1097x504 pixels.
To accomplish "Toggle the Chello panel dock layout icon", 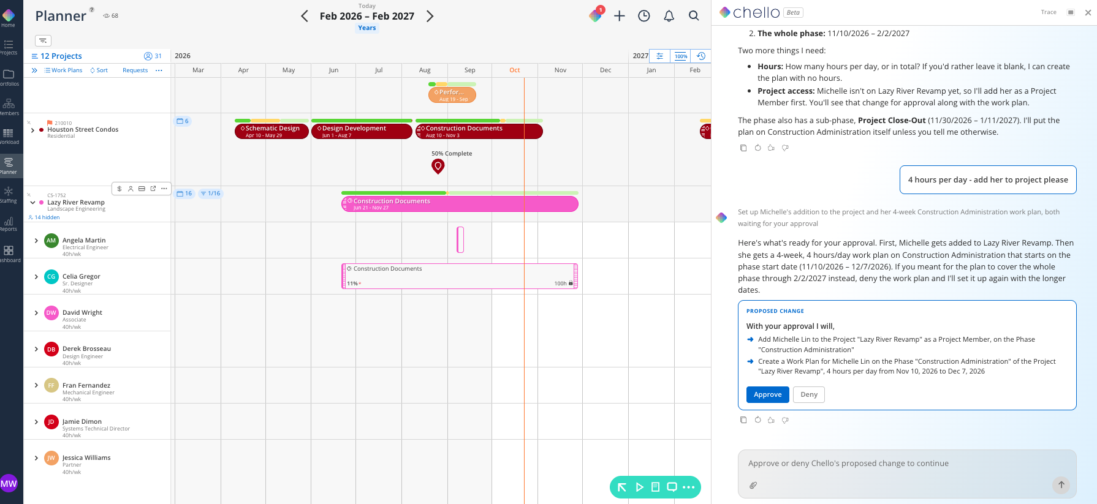I will coord(1071,12).
